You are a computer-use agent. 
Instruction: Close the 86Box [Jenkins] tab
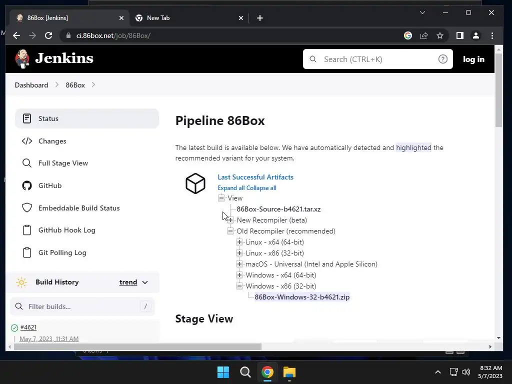click(x=121, y=18)
